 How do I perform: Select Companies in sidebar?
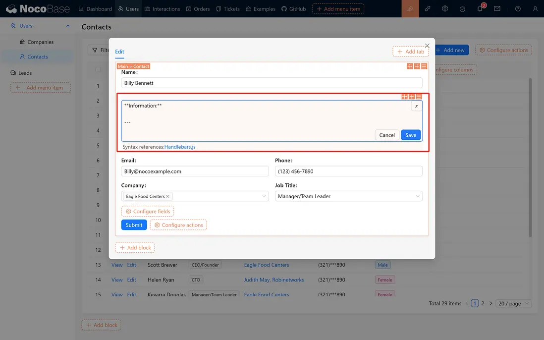pos(38,42)
